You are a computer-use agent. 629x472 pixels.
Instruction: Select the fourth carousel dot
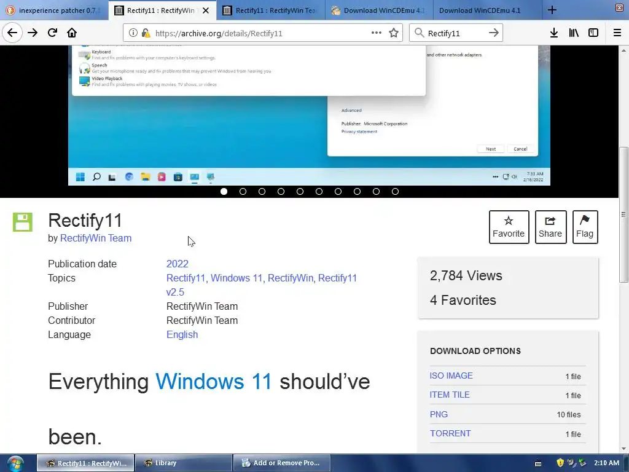point(281,192)
